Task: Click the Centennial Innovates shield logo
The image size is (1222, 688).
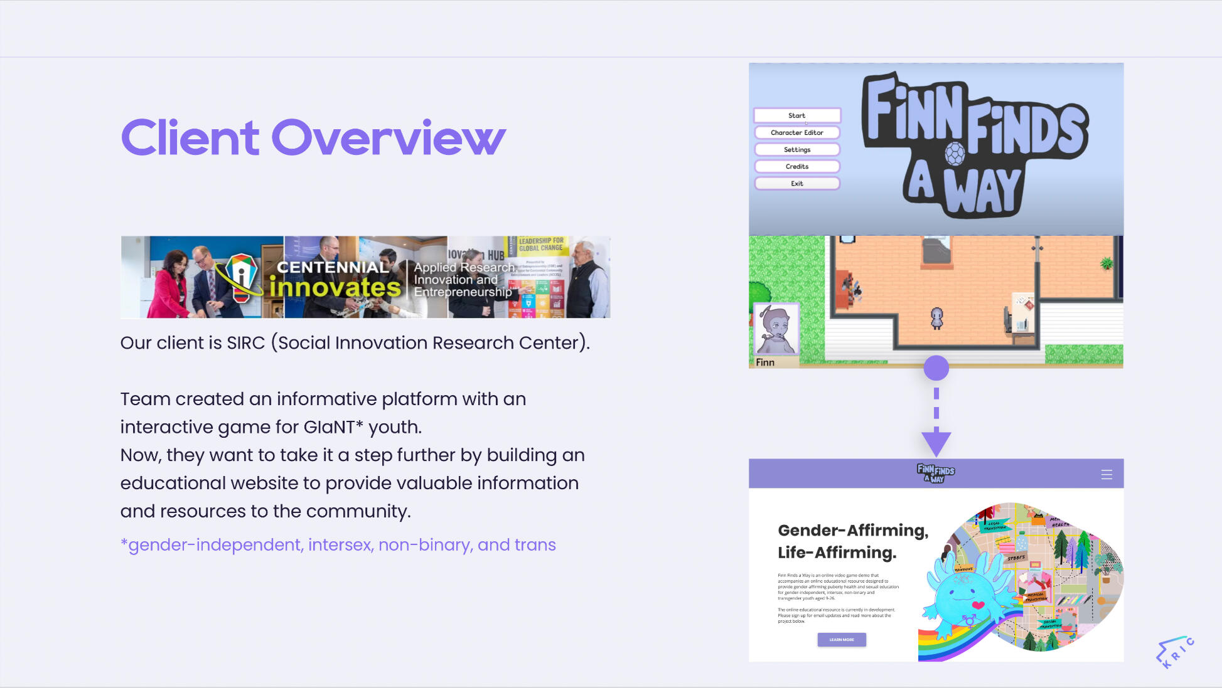Action: (241, 276)
